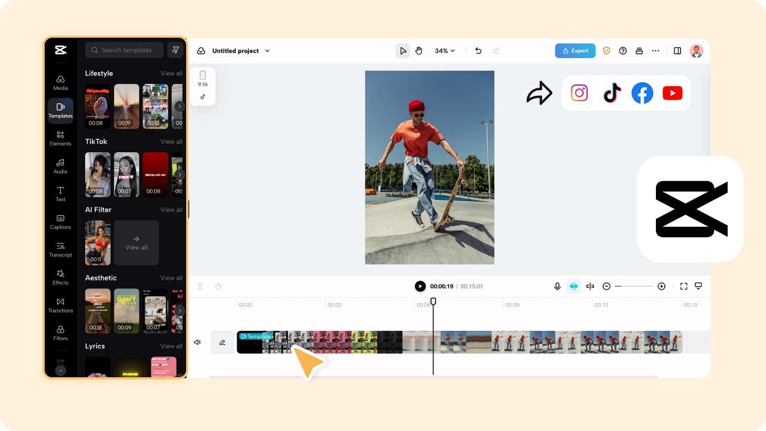The height and width of the screenshot is (431, 766).
Task: Open the Transitions panel
Action: (60, 306)
